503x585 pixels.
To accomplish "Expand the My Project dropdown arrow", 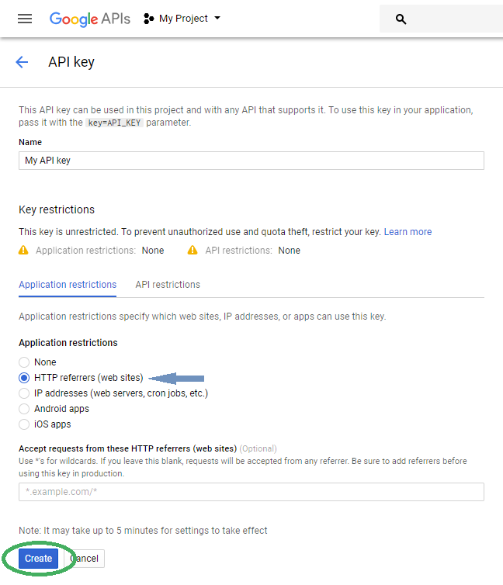I will click(217, 18).
